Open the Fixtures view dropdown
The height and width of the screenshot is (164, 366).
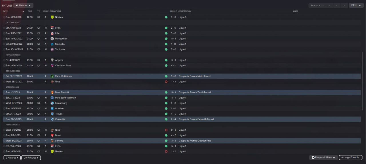pos(23,5)
